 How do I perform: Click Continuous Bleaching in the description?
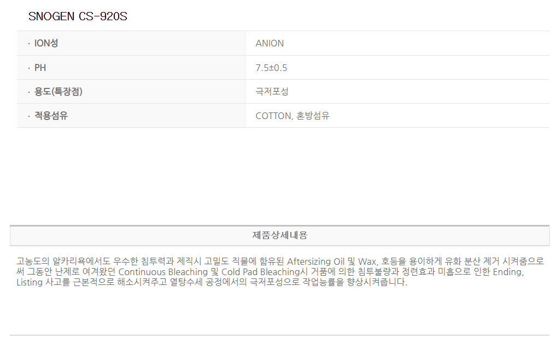163,272
